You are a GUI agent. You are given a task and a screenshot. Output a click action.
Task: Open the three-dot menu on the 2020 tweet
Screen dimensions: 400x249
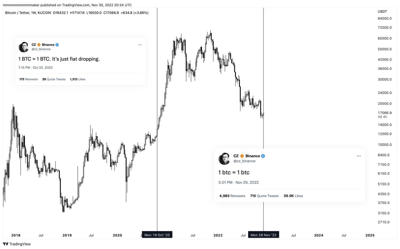140,45
